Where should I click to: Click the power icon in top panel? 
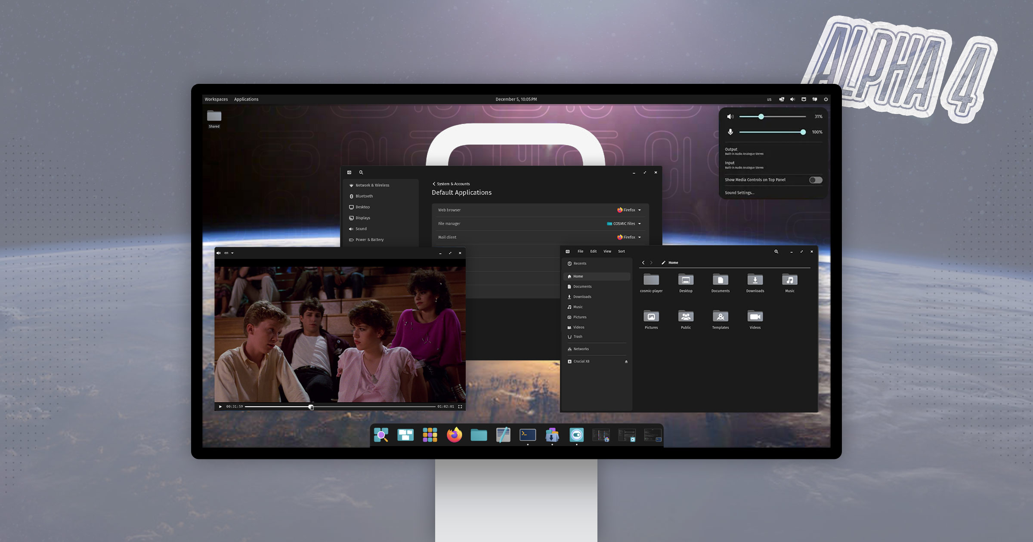[826, 99]
